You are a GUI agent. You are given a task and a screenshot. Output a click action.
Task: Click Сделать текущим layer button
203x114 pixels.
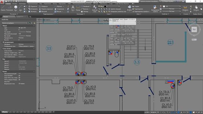point(115,9)
